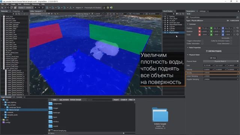The height and width of the screenshot is (135, 240).
Task: Toggle visibility of the Cylinder node
Action: 165,28
